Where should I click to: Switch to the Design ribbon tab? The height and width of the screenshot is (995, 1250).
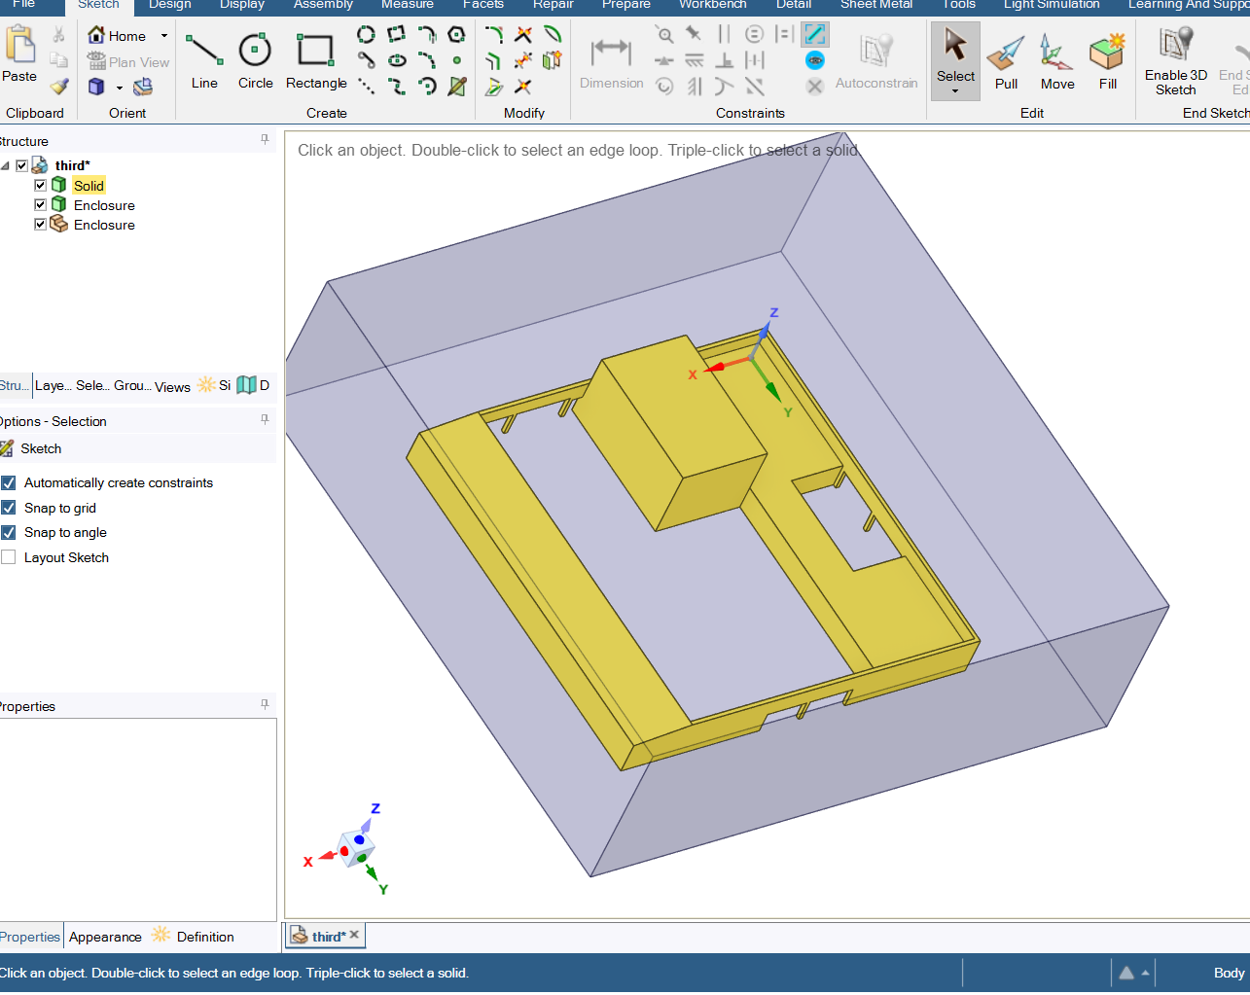point(169,5)
